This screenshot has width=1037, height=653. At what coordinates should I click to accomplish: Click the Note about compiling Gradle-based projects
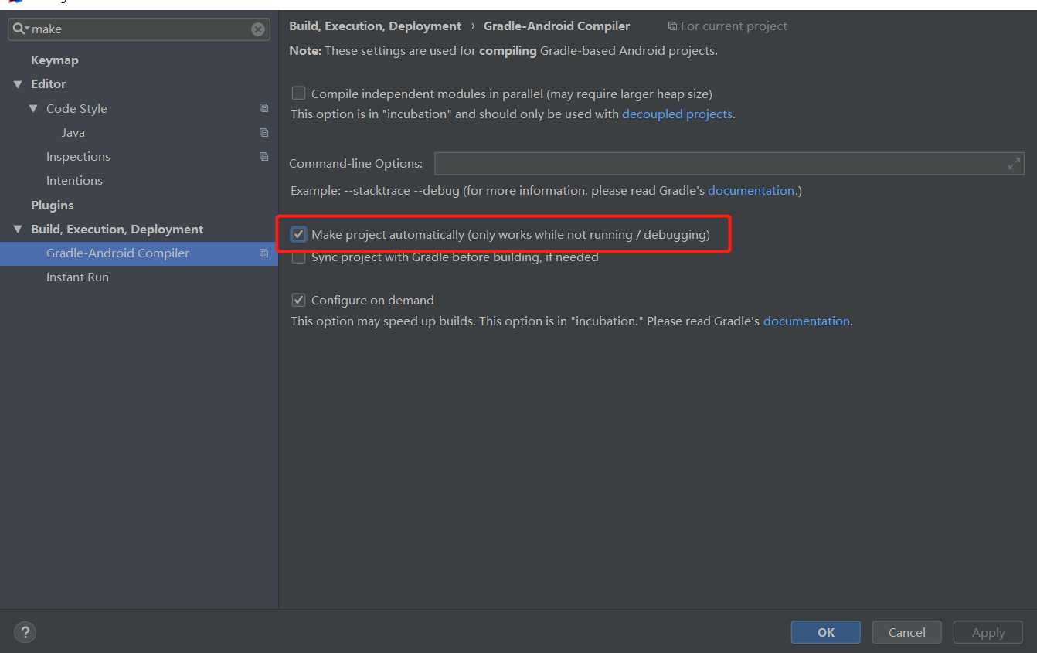[x=503, y=51]
